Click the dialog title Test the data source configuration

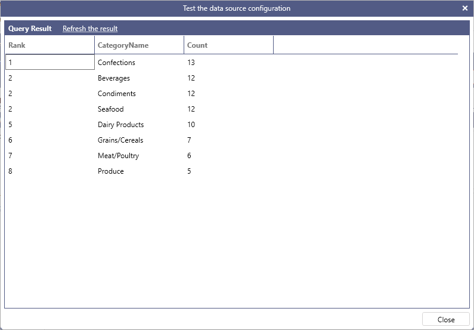(x=237, y=8)
